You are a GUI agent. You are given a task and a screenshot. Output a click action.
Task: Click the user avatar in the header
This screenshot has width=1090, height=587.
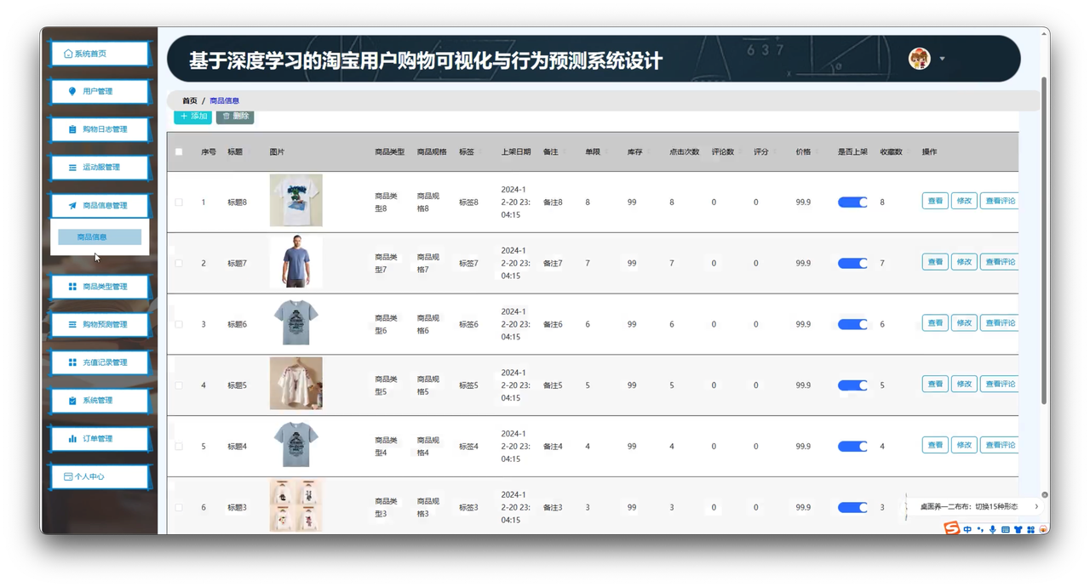tap(919, 59)
